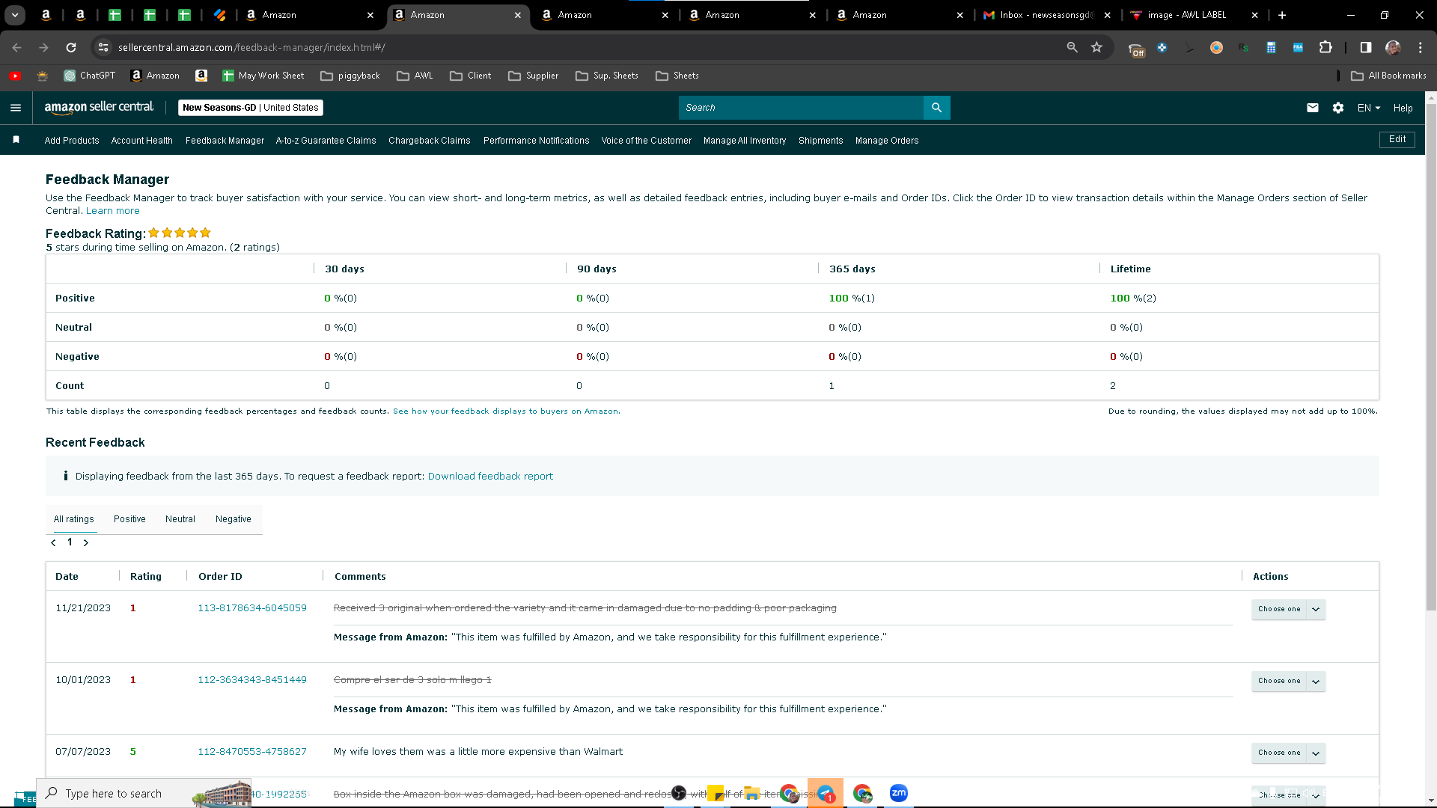Open the Supplier bookmarks folder
The image size is (1437, 808).
533,76
